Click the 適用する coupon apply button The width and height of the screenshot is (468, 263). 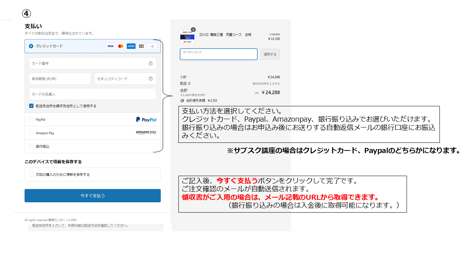click(x=270, y=54)
